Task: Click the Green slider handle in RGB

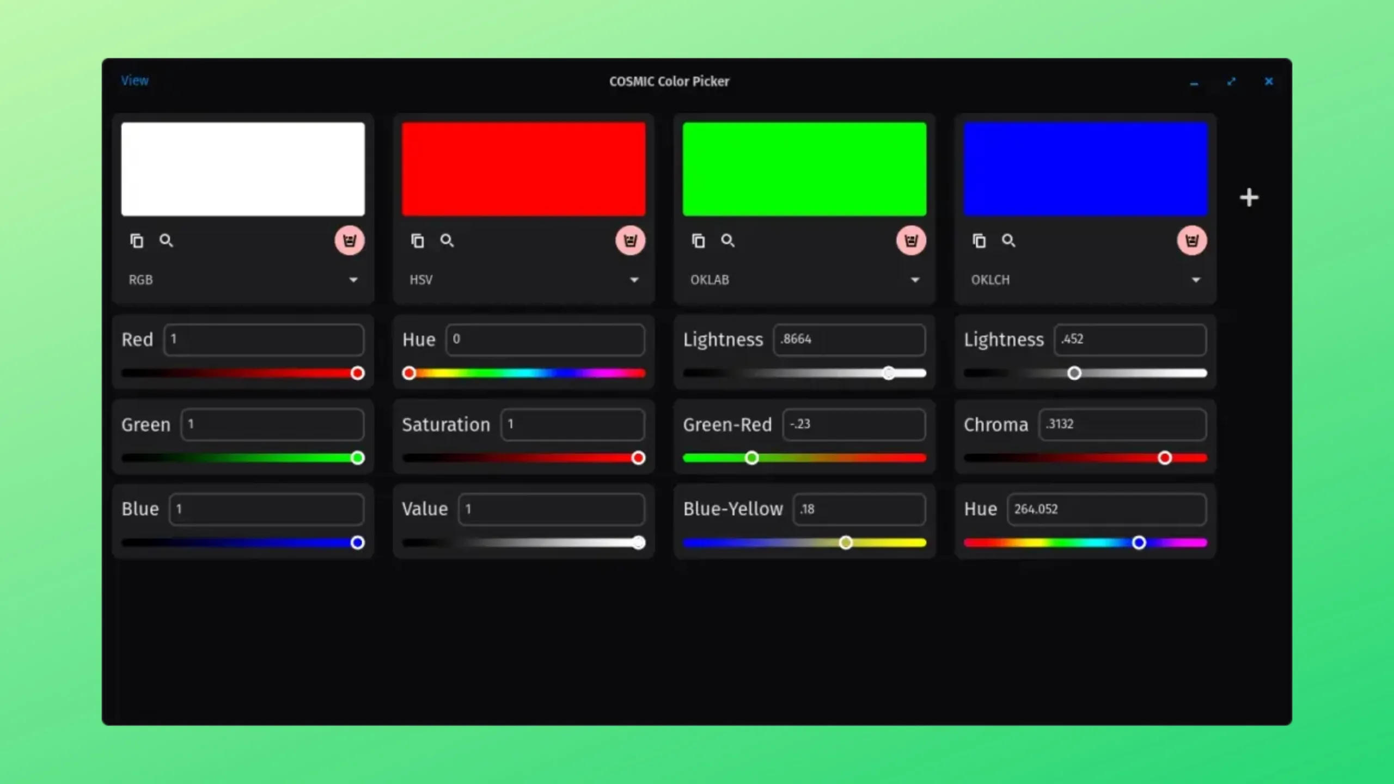Action: coord(358,458)
